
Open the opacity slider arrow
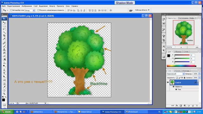pos(199,74)
